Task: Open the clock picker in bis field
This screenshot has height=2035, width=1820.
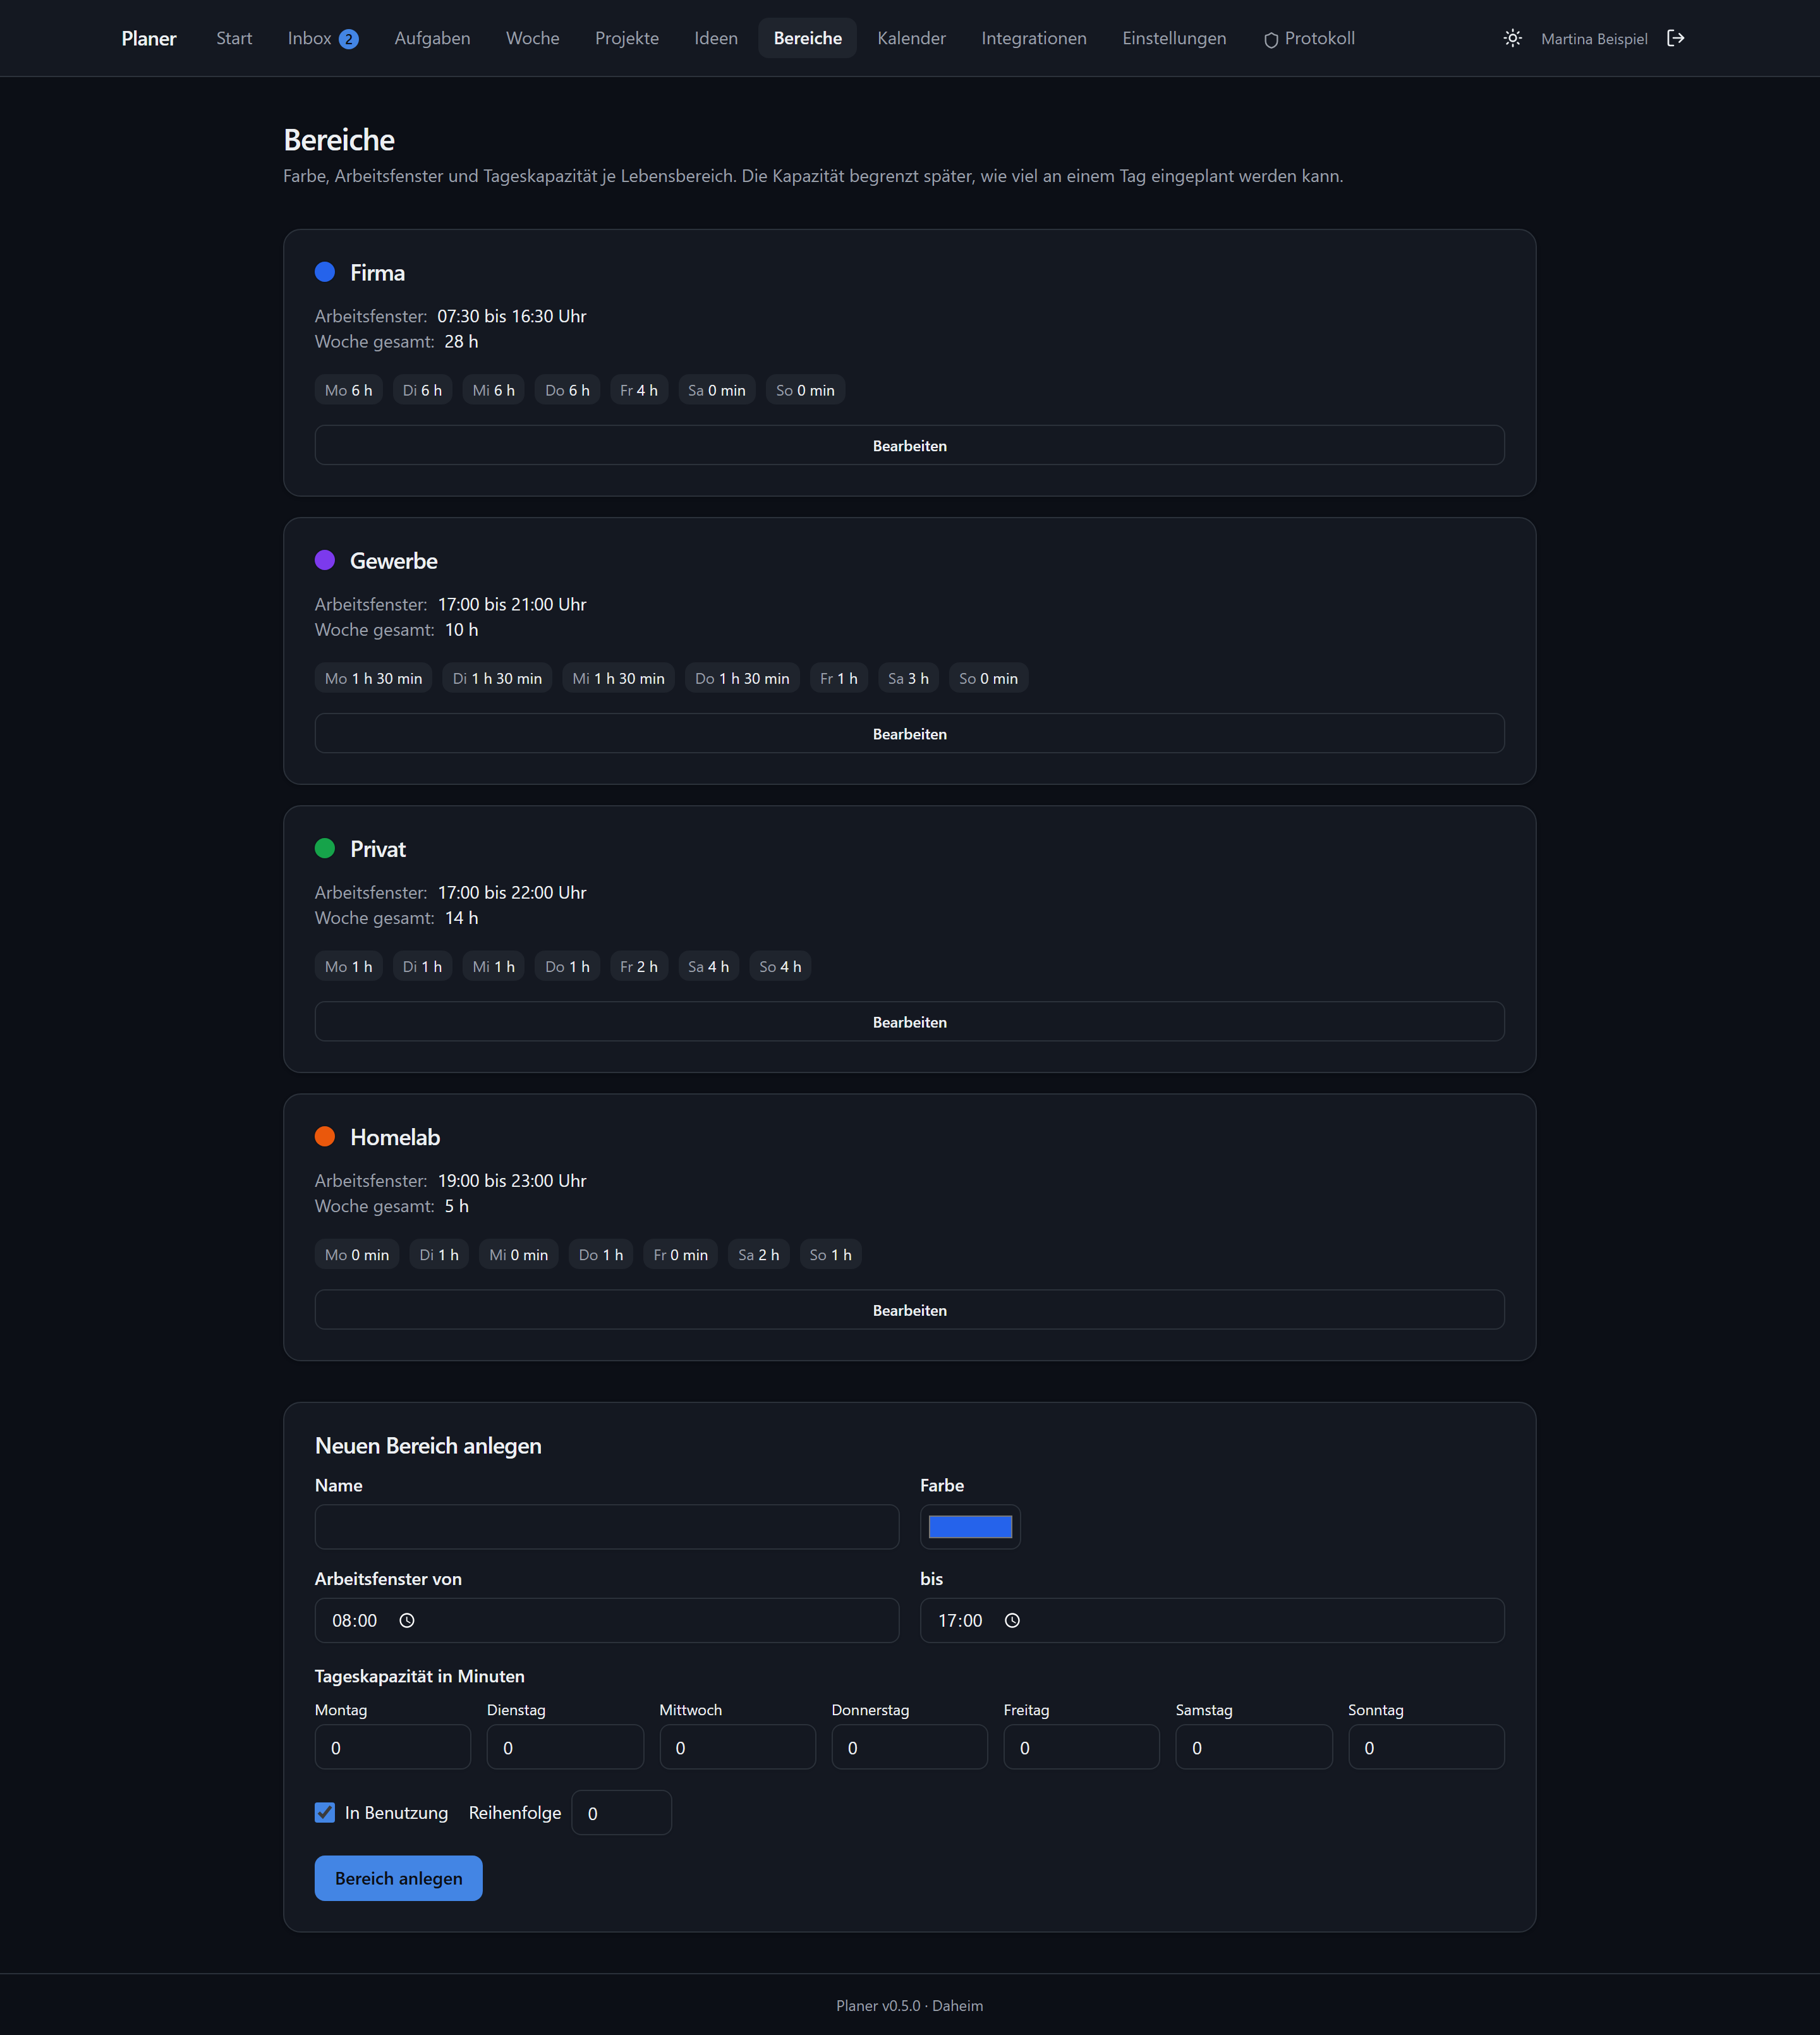Action: [x=1012, y=1620]
